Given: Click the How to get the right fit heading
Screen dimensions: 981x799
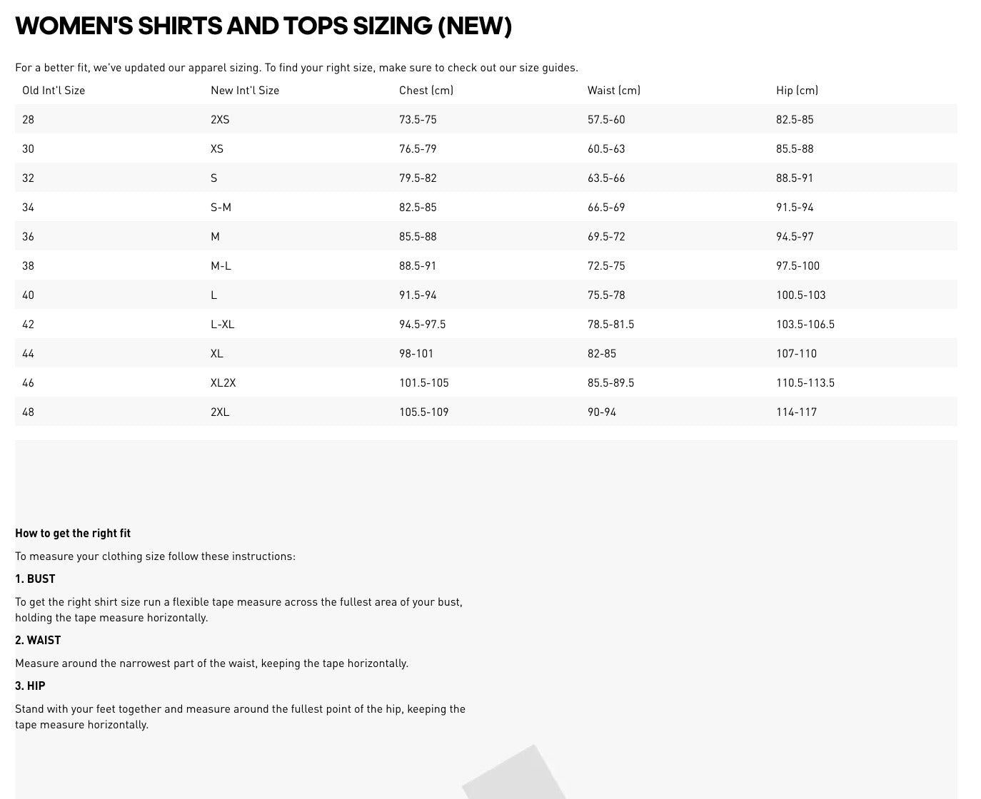Looking at the screenshot, I should click(73, 534).
